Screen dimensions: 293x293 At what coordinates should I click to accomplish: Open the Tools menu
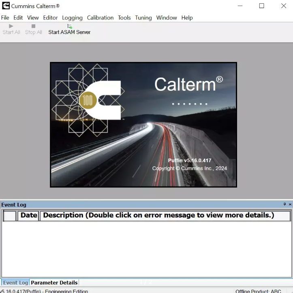coord(124,18)
